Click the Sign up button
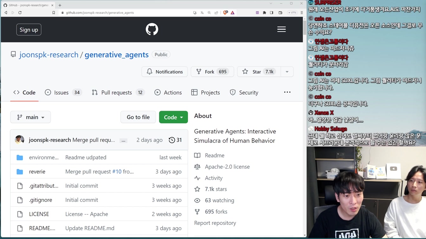The image size is (426, 239). point(29,30)
